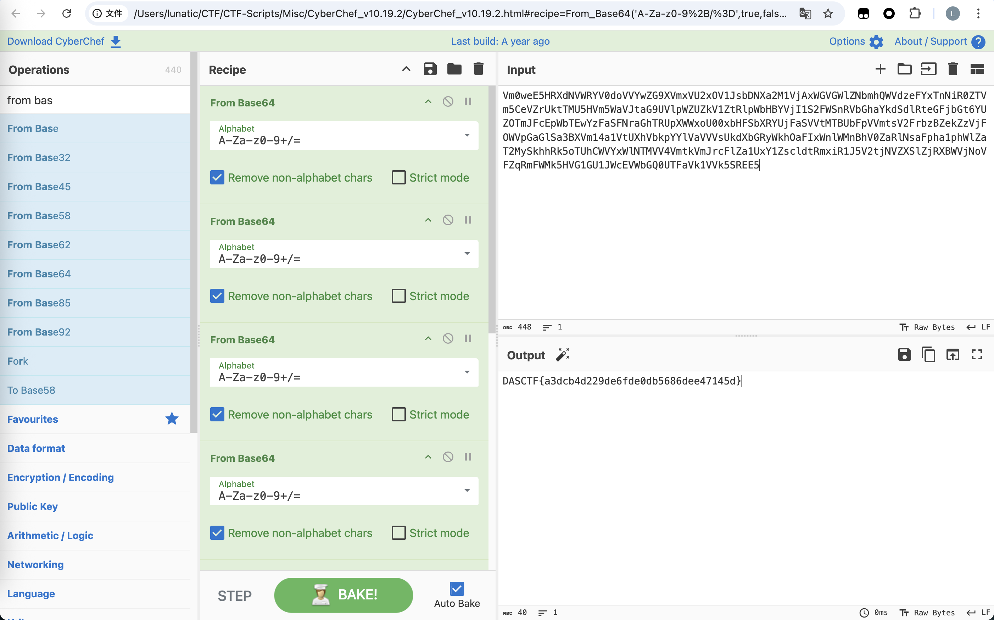This screenshot has height=620, width=994.
Task: Toggle second Remove non-alphabet chars checkbox
Action: [217, 296]
